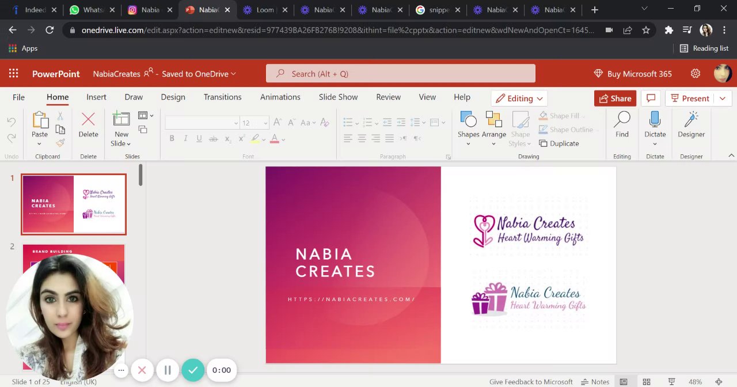The height and width of the screenshot is (387, 737).
Task: Open the Office app launcher waffle
Action: (13, 74)
